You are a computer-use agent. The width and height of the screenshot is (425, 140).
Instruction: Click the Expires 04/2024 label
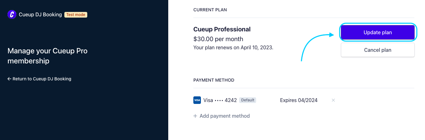(x=299, y=100)
